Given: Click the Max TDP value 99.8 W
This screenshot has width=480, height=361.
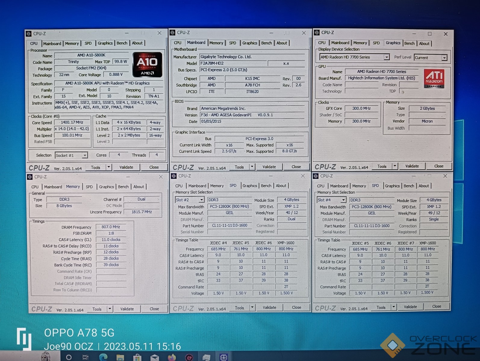Looking at the screenshot, I should pos(121,62).
